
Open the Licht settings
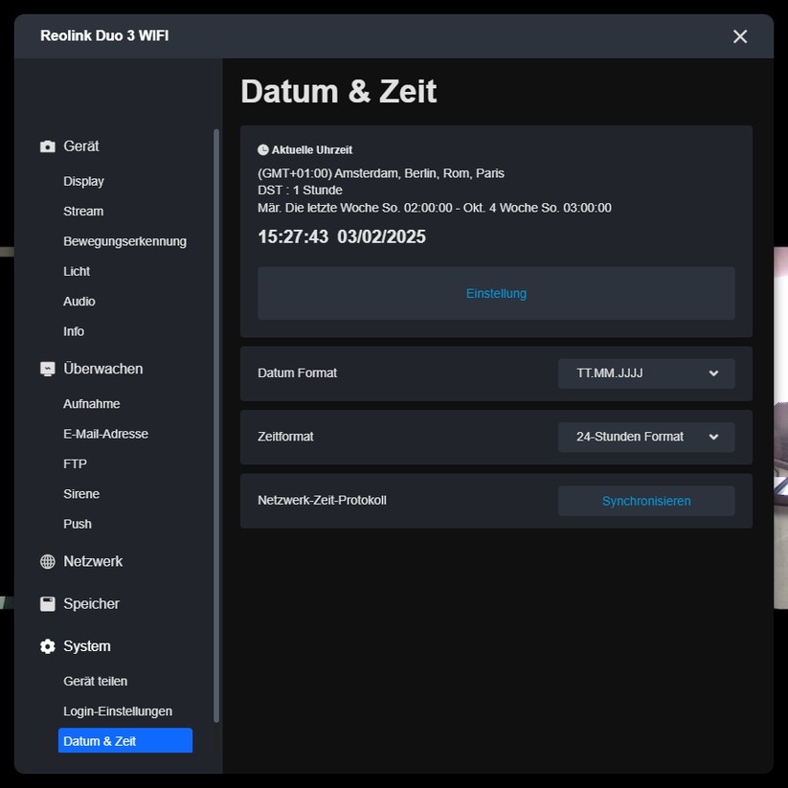click(77, 271)
